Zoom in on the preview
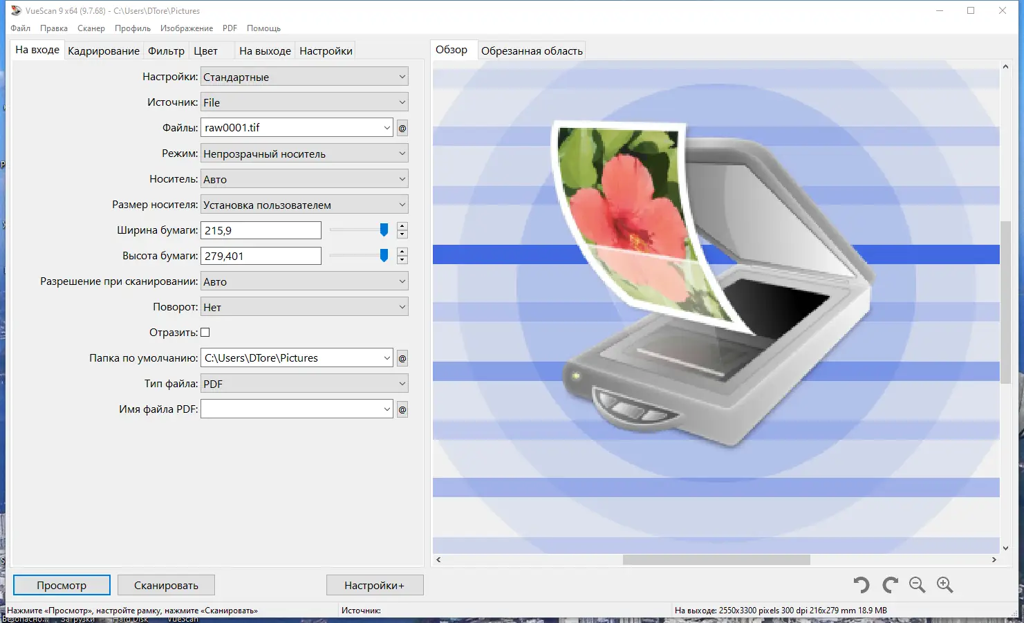Image resolution: width=1024 pixels, height=623 pixels. pyautogui.click(x=945, y=585)
